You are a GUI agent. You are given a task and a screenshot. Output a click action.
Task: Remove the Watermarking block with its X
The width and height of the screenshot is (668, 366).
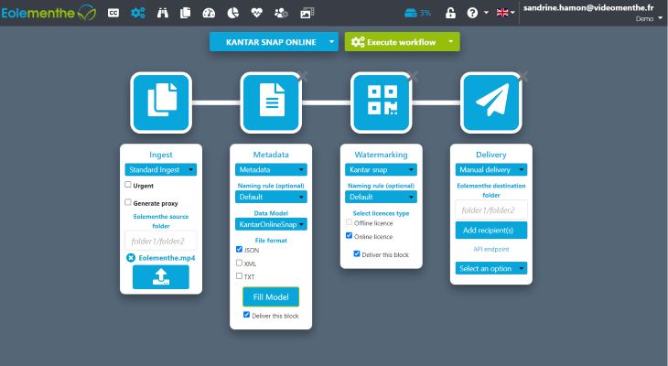(x=413, y=76)
